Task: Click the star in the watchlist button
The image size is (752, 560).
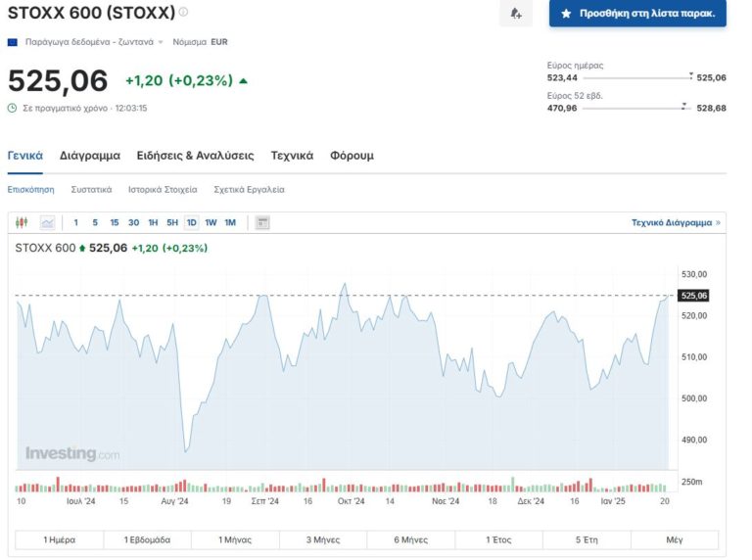Action: click(566, 15)
